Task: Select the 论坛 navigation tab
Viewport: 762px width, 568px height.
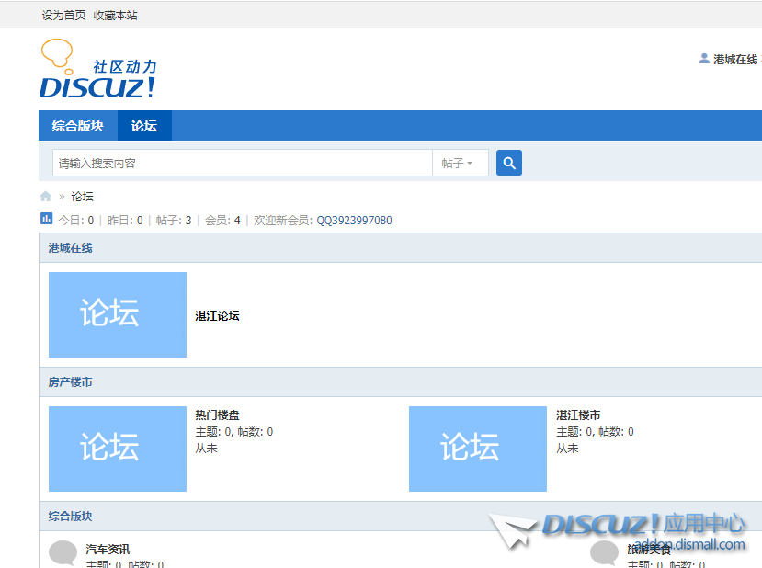Action: (144, 126)
